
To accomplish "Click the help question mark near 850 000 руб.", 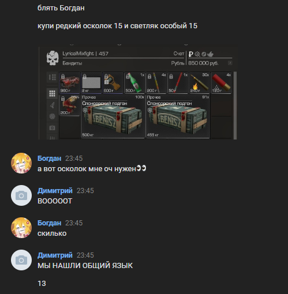I will coord(230,63).
